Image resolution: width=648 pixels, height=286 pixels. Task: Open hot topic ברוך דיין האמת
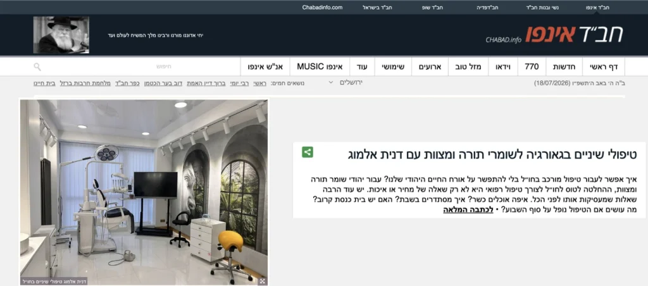(206, 83)
